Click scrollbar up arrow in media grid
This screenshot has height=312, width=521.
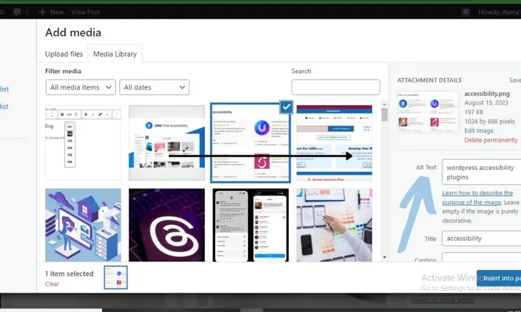[x=384, y=104]
